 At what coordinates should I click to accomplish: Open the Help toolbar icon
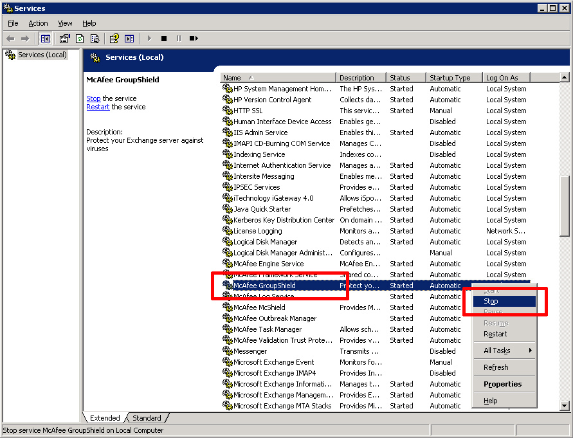point(114,39)
